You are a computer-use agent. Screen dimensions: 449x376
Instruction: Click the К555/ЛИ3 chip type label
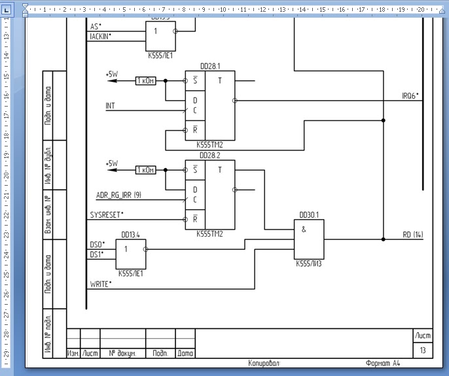tap(309, 264)
